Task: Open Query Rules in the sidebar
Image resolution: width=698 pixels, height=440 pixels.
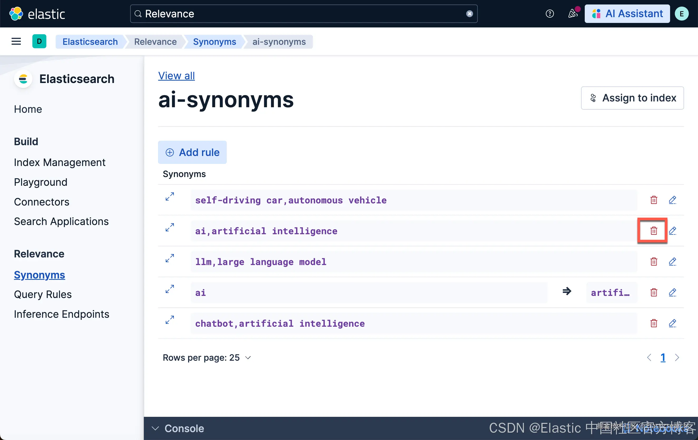Action: (x=43, y=294)
